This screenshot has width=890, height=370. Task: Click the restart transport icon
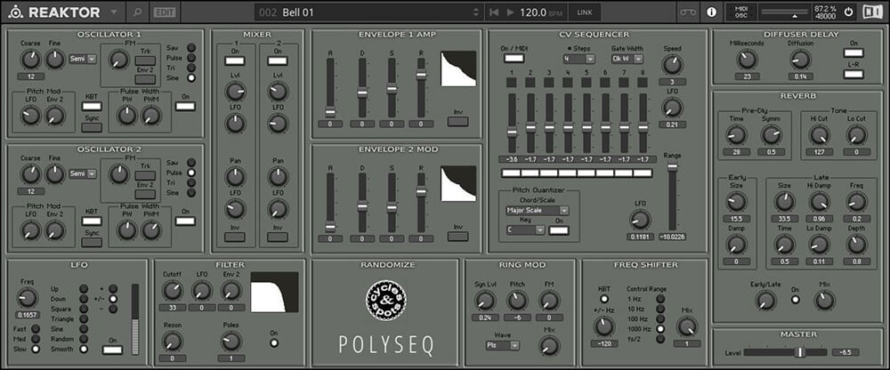[x=494, y=12]
